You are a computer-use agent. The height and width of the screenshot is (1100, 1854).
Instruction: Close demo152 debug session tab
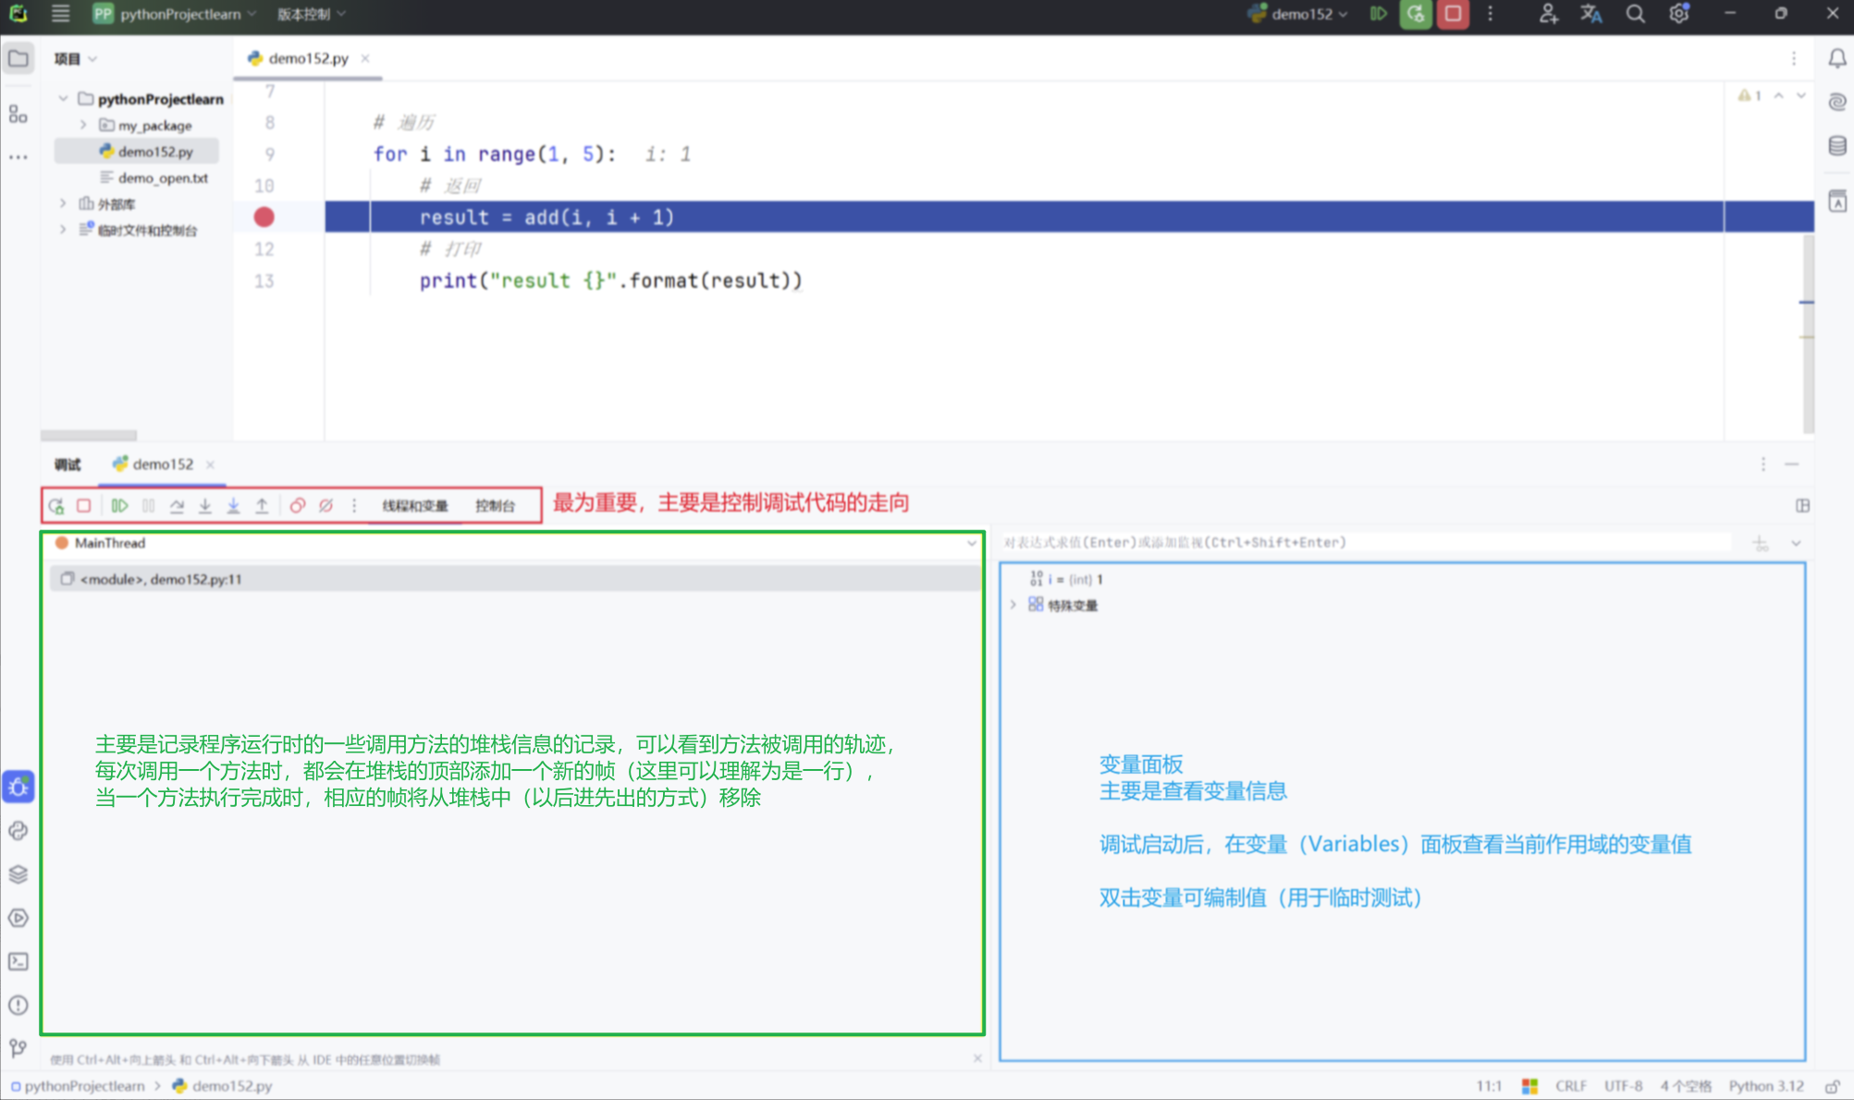click(x=210, y=465)
